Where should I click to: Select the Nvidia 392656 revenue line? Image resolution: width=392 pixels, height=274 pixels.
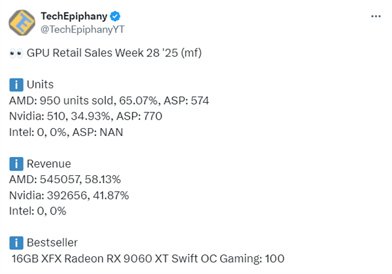(69, 195)
